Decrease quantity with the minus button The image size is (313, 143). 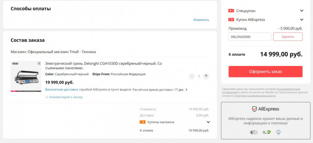(x=192, y=76)
